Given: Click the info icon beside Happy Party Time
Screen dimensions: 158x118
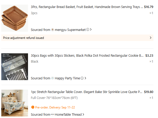Looking at the screenshot, I should pyautogui.click(x=82, y=78).
